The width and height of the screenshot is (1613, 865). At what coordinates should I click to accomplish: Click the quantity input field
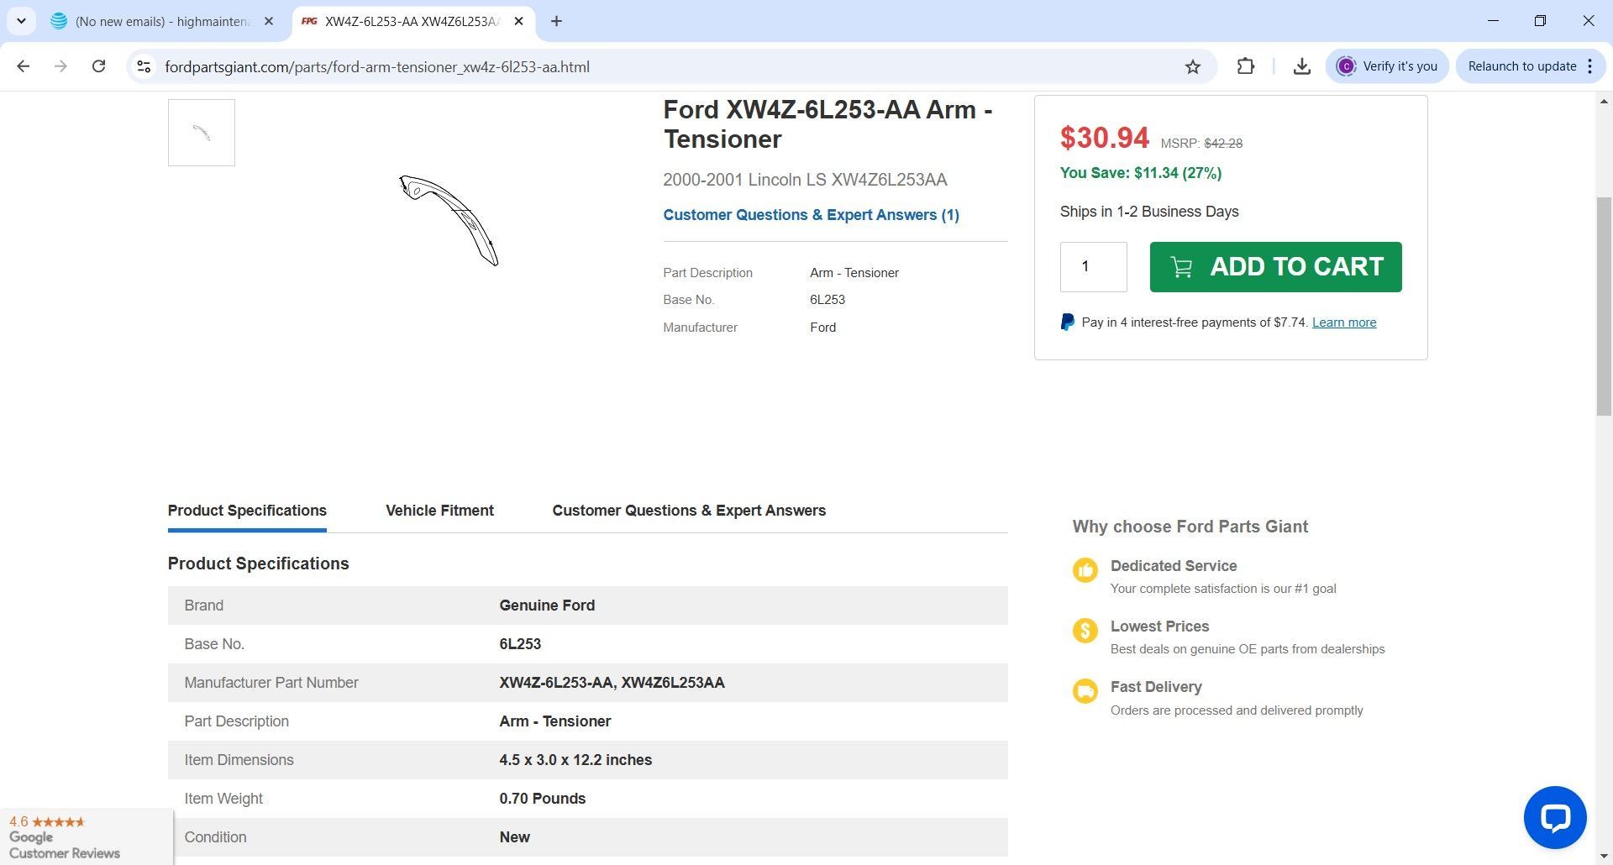[1093, 267]
